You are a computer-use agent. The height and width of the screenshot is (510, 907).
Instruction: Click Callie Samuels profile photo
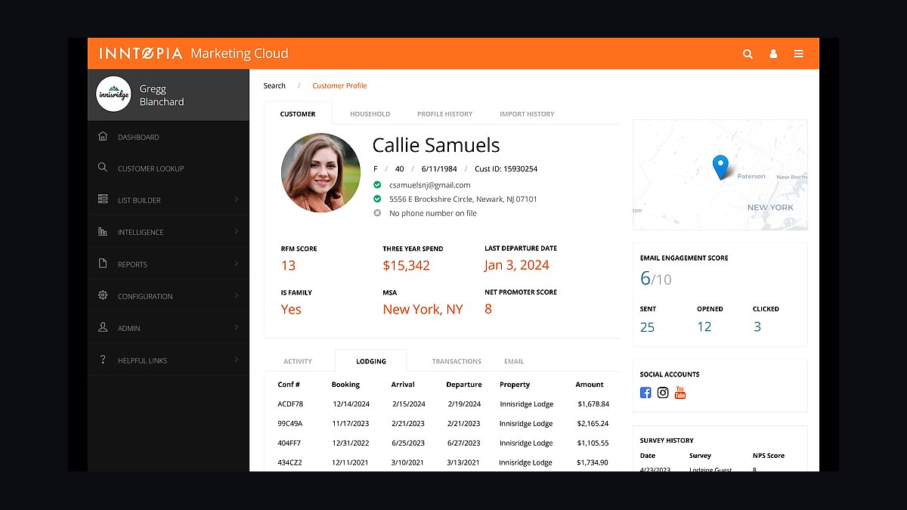pos(320,173)
